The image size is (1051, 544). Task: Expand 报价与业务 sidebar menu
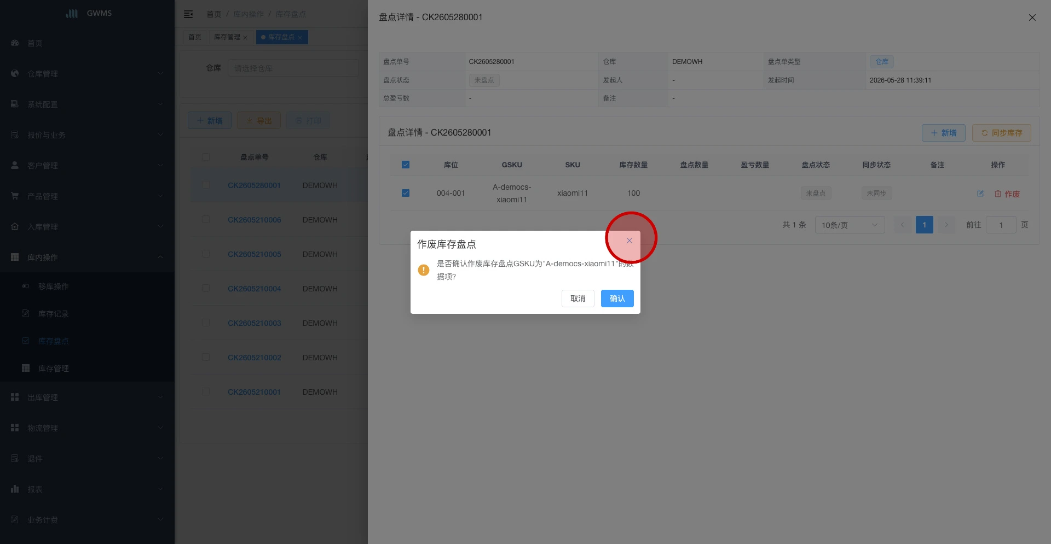pos(88,135)
